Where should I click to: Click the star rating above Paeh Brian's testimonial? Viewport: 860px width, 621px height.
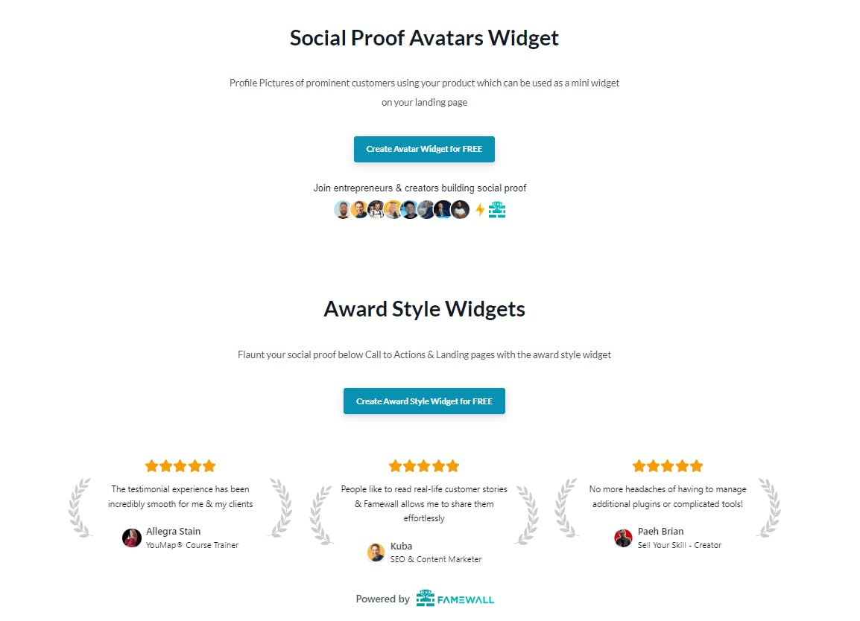pyautogui.click(x=668, y=466)
